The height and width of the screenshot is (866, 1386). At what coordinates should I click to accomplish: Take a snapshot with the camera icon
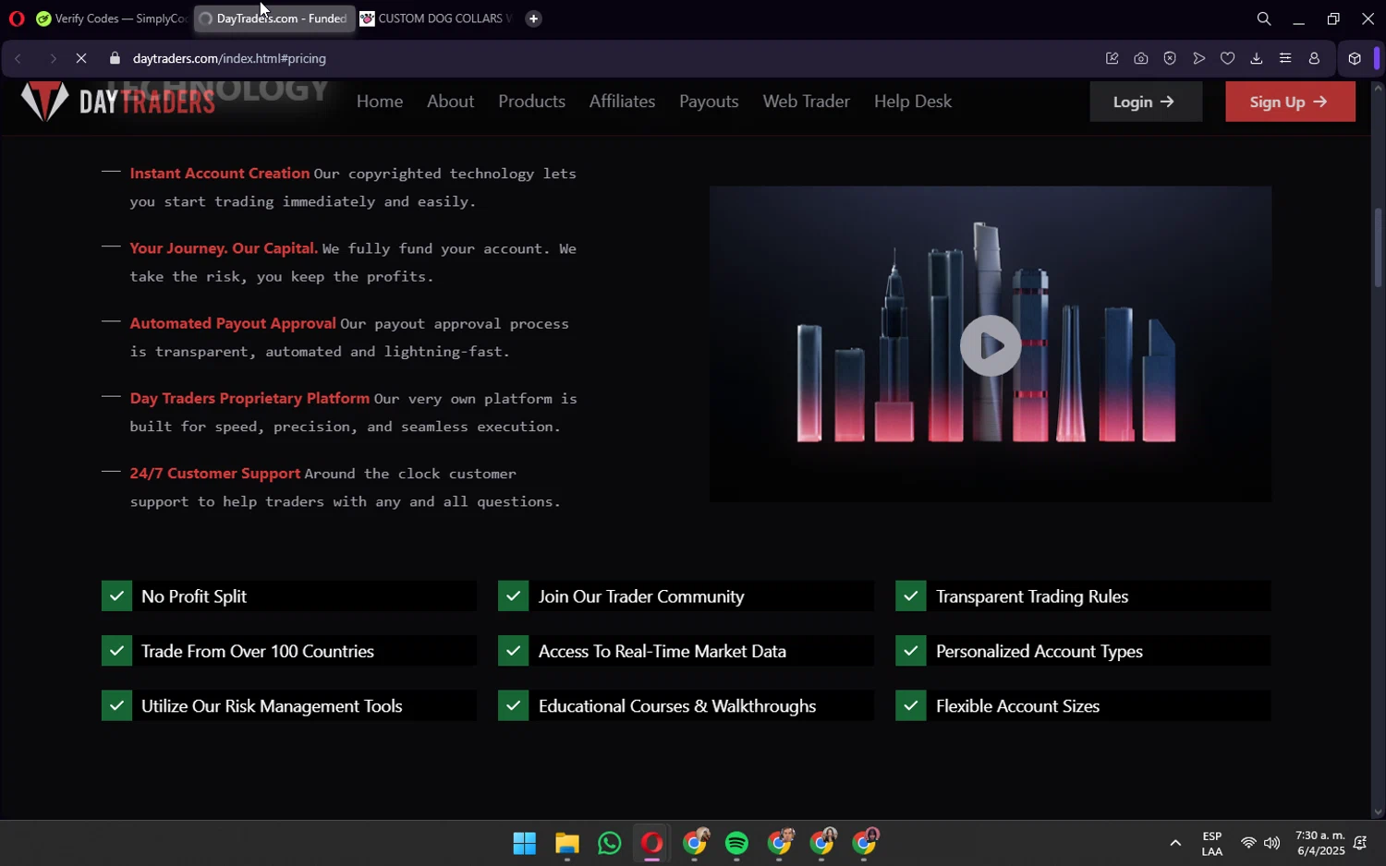pos(1141,58)
